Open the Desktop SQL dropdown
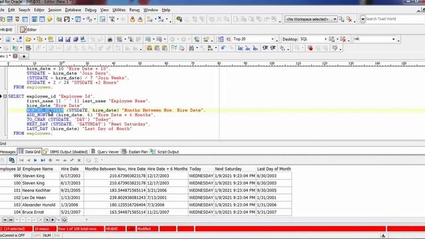 325,39
